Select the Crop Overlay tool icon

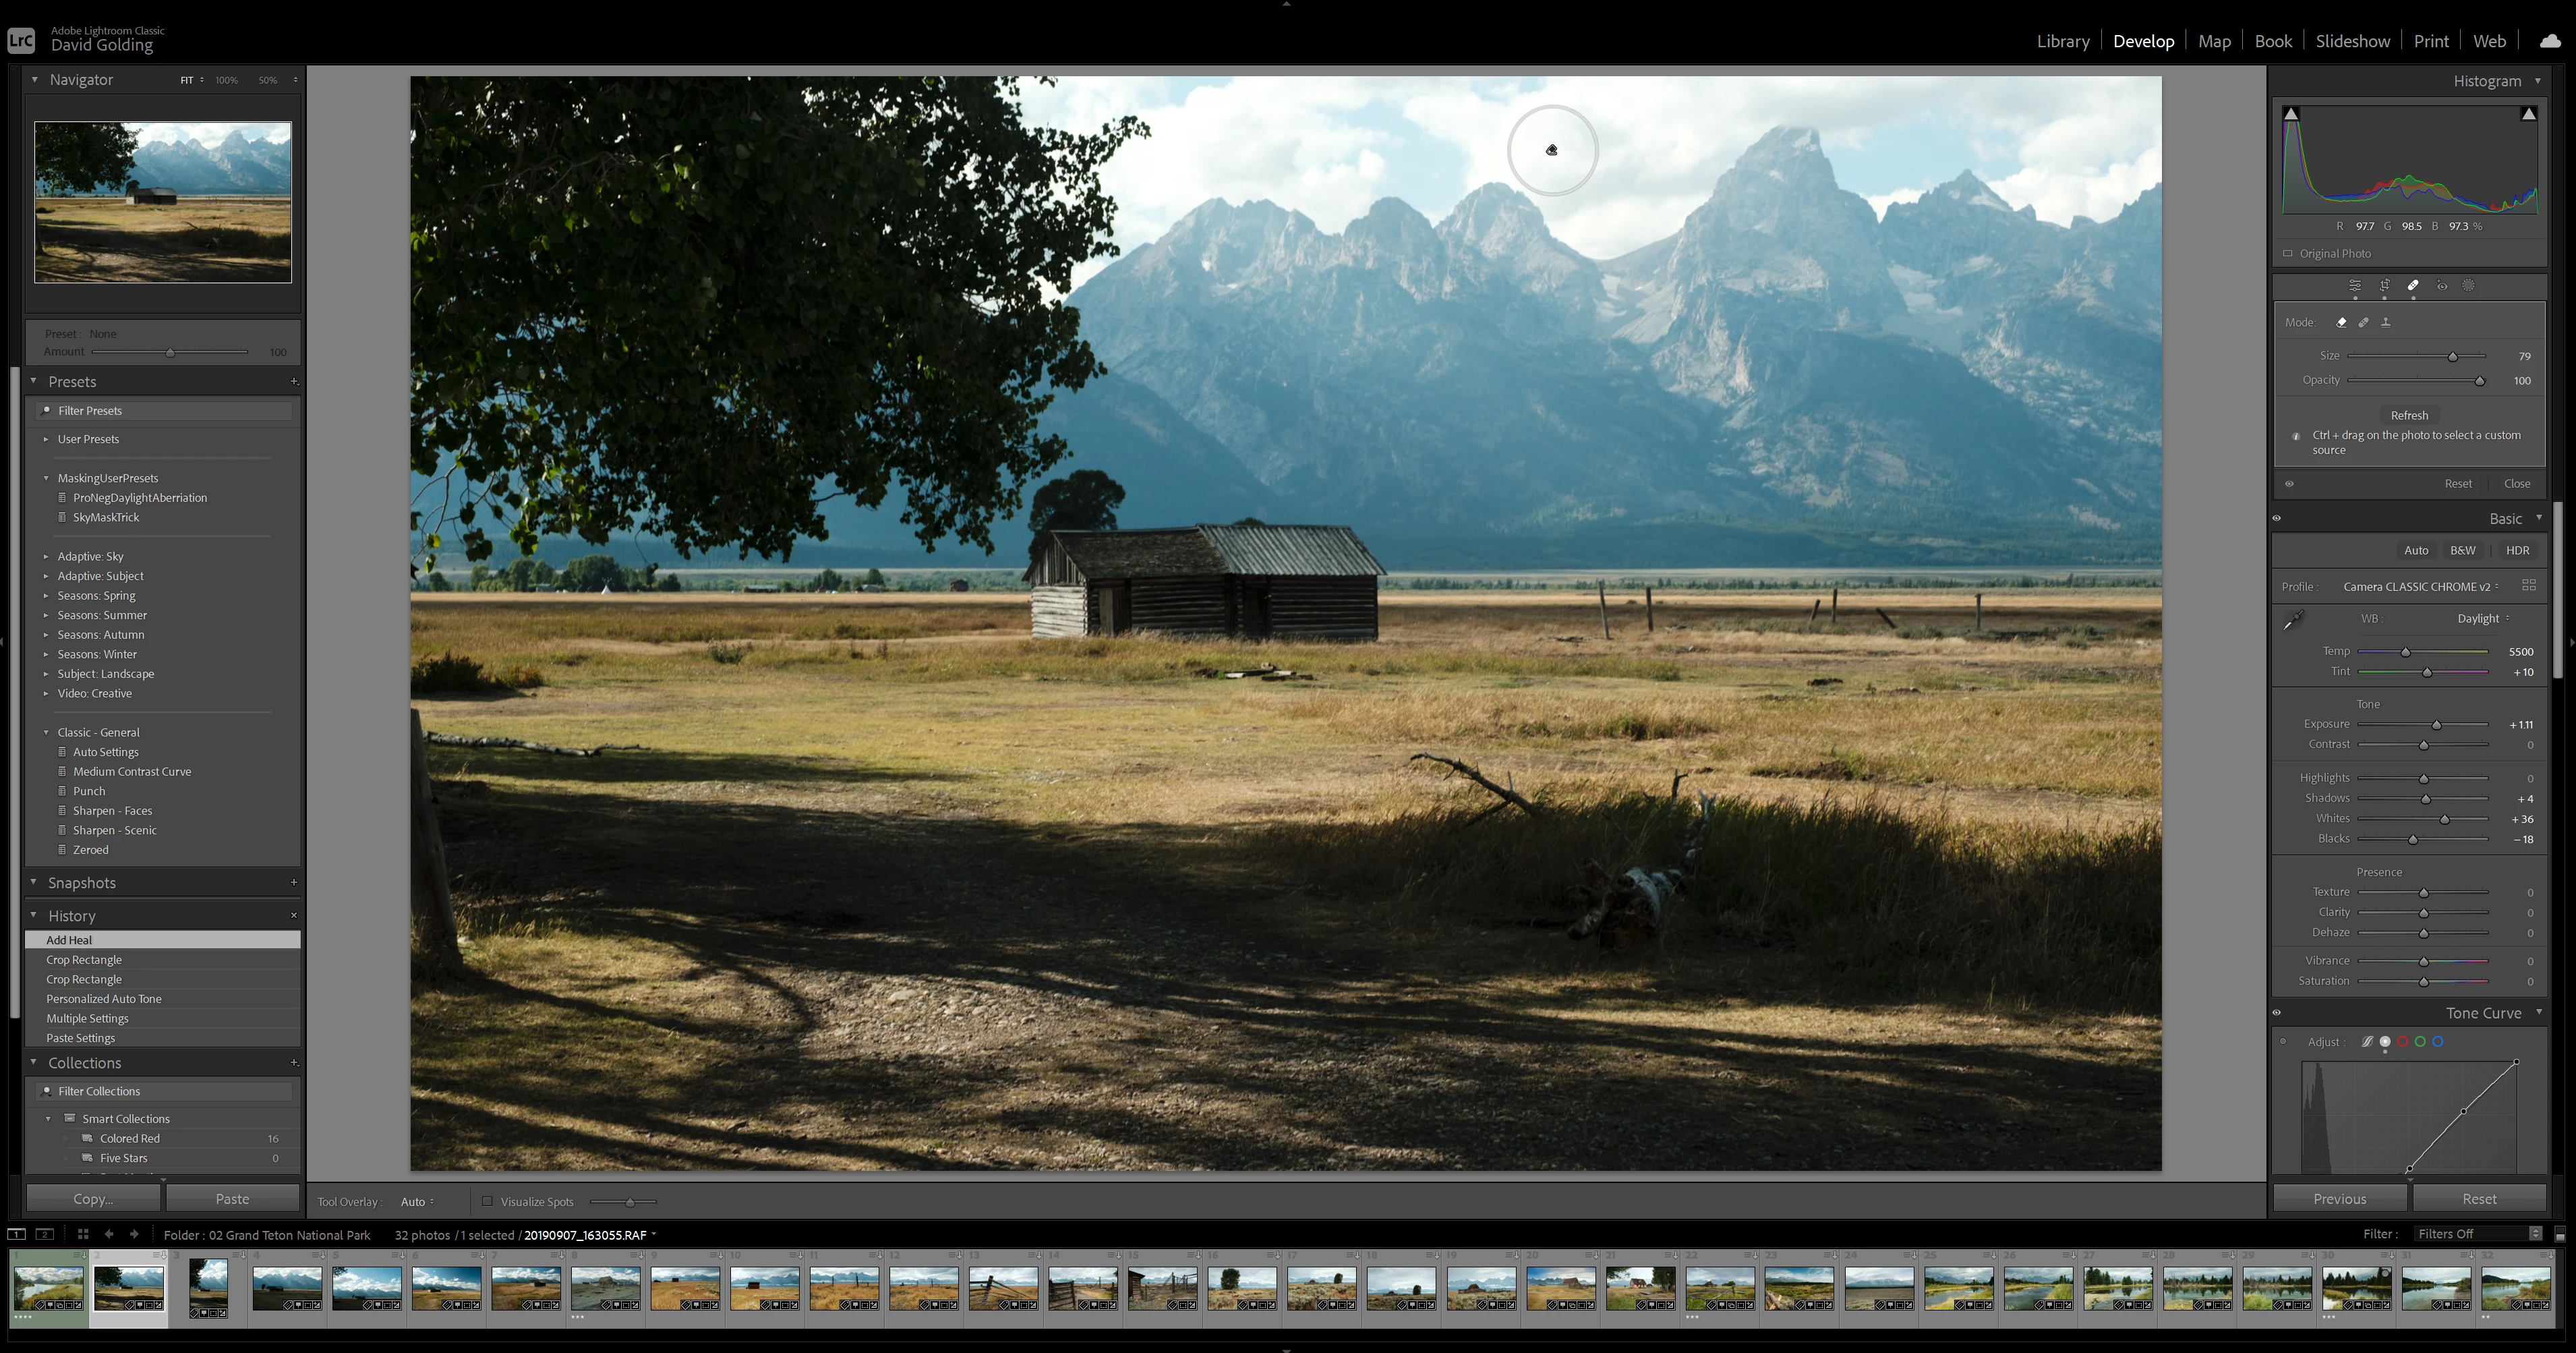2384,286
